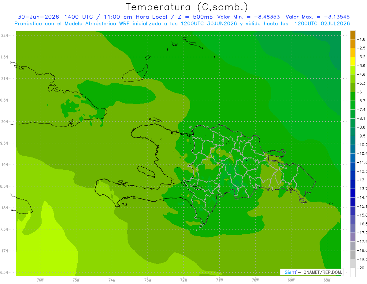The height and width of the screenshot is (284, 367).
Task: Click the "76W" longitude label
Action: (x=40, y=280)
